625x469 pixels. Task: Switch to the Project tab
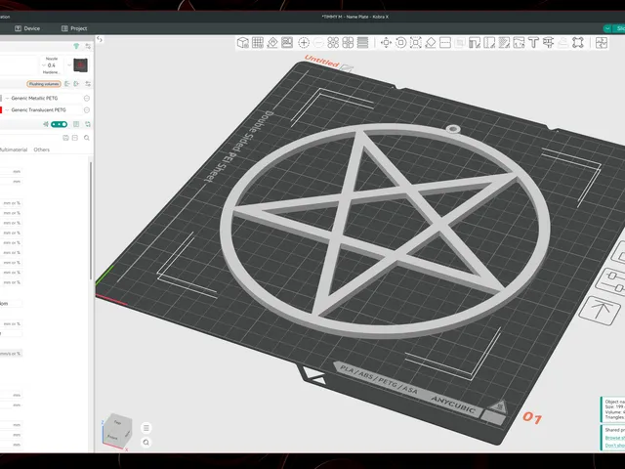pyautogui.click(x=74, y=28)
